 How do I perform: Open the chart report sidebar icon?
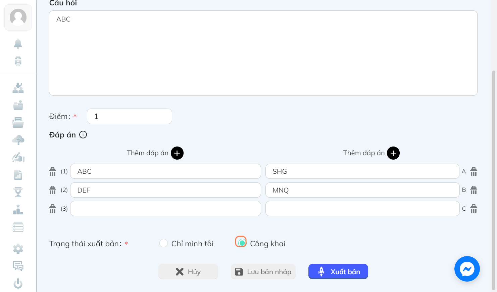(x=18, y=175)
